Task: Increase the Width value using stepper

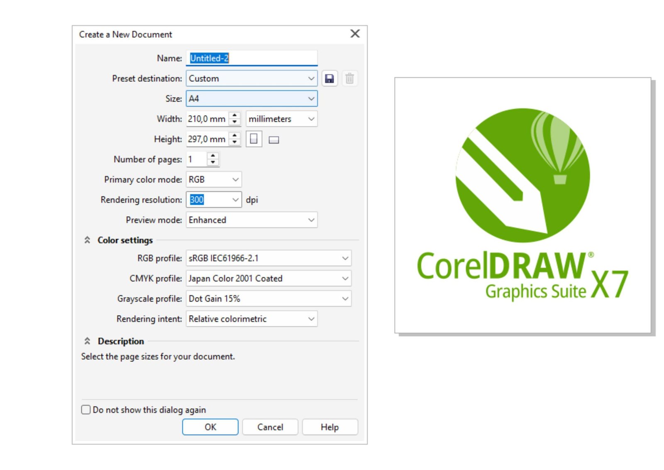Action: [x=234, y=116]
